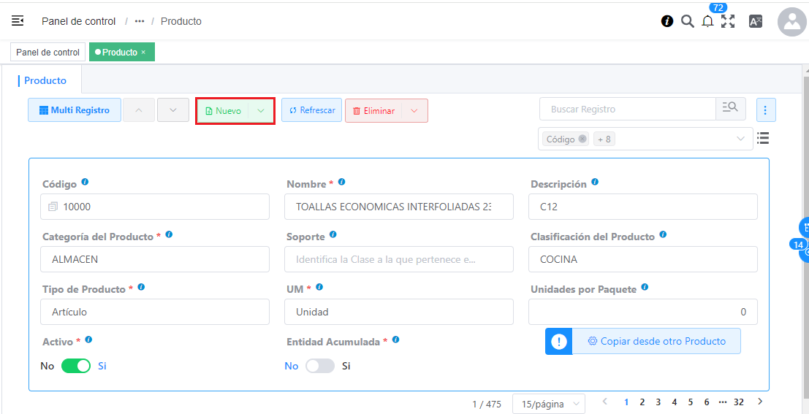This screenshot has width=809, height=414.
Task: Toggle fullscreen mode icon
Action: (x=728, y=21)
